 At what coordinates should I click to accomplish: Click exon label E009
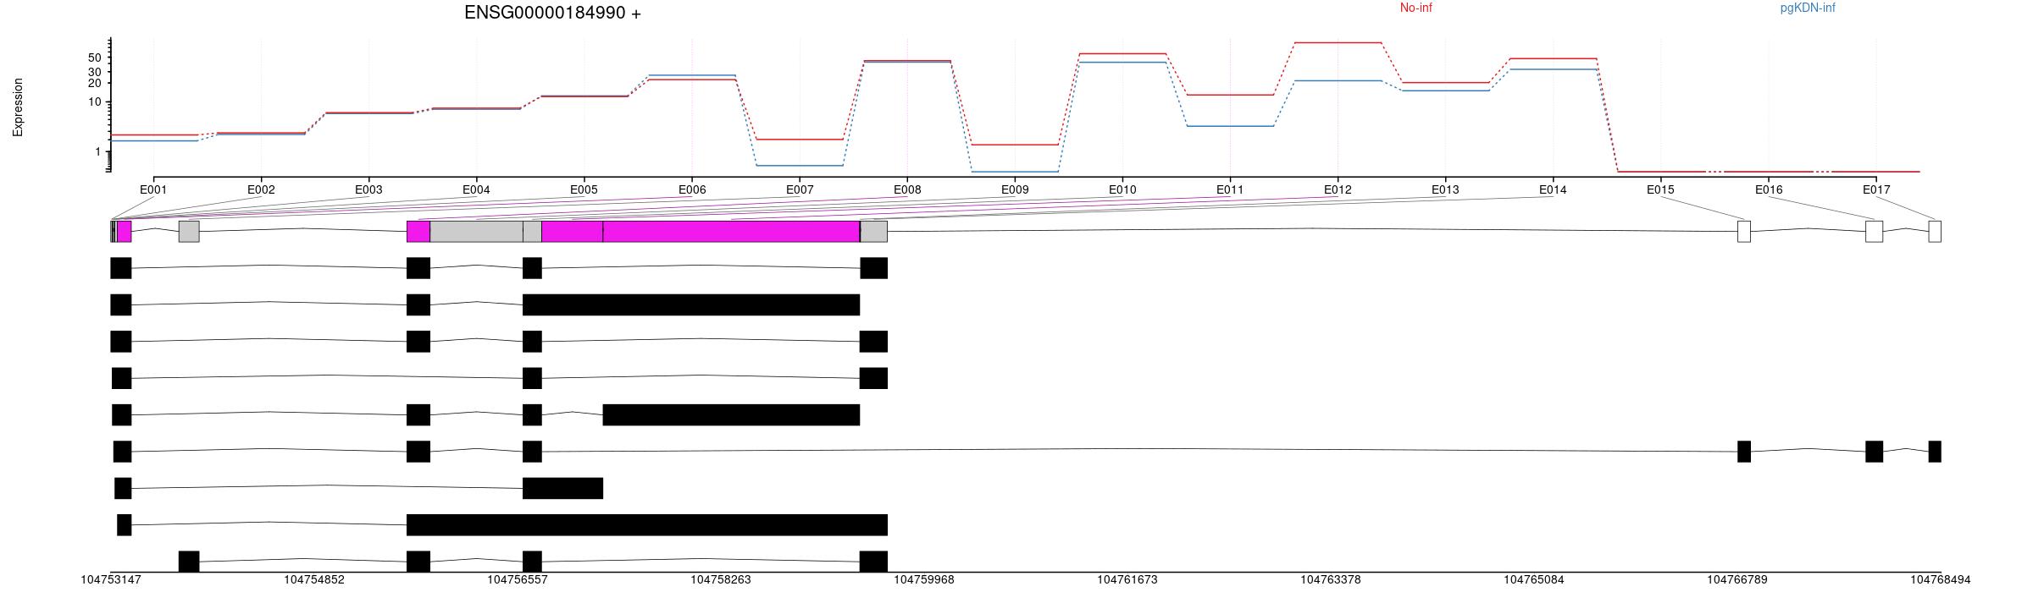tap(1015, 189)
